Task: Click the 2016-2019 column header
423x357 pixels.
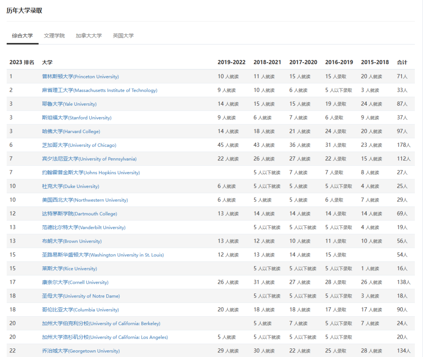Action: [x=339, y=62]
